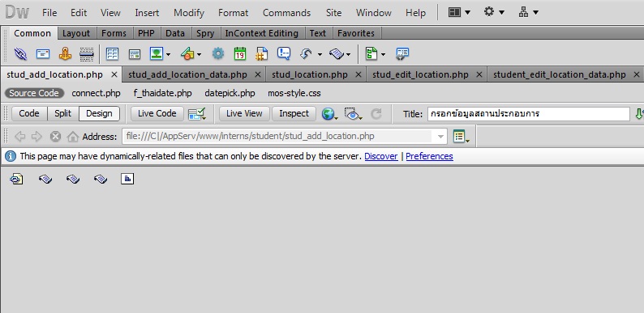Viewport: 644px width, 313px height.
Task: Switch to the InContext Editing tab
Action: 262,33
